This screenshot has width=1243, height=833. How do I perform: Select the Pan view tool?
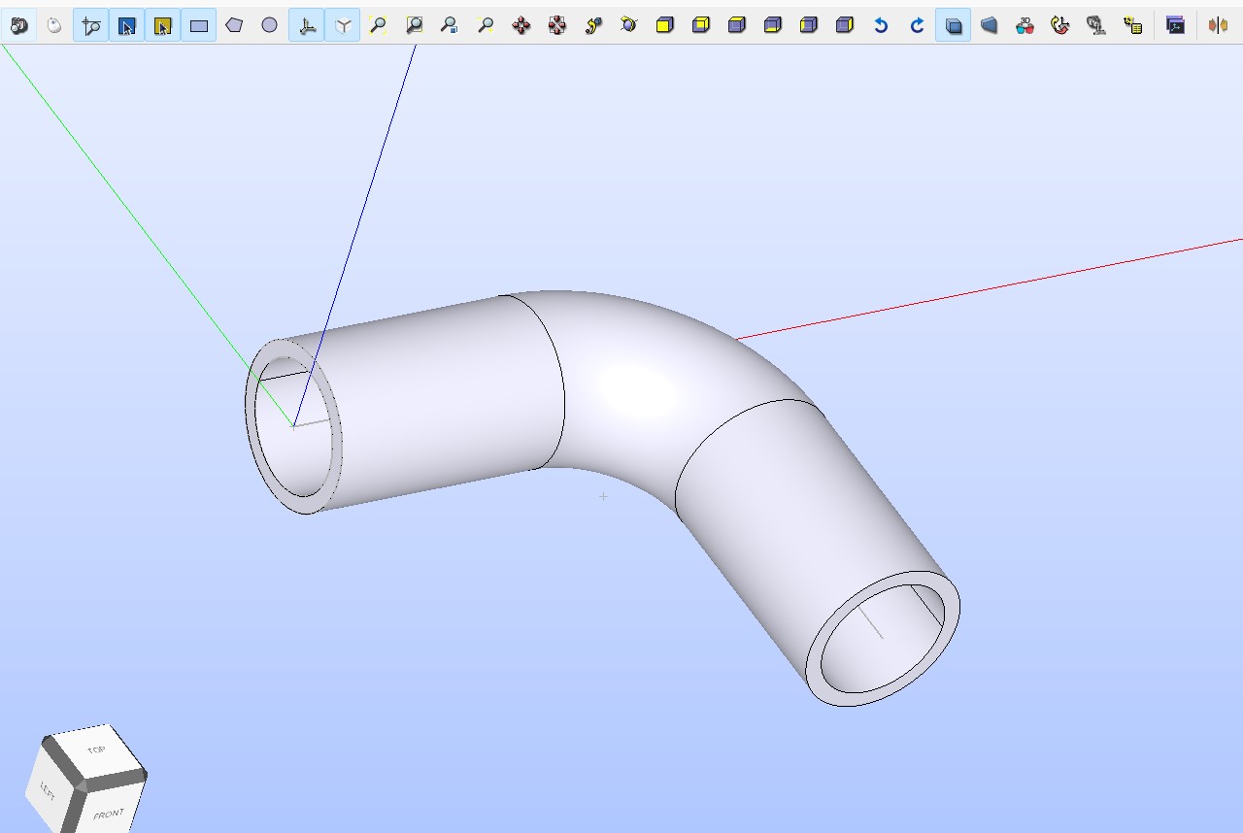tap(521, 25)
